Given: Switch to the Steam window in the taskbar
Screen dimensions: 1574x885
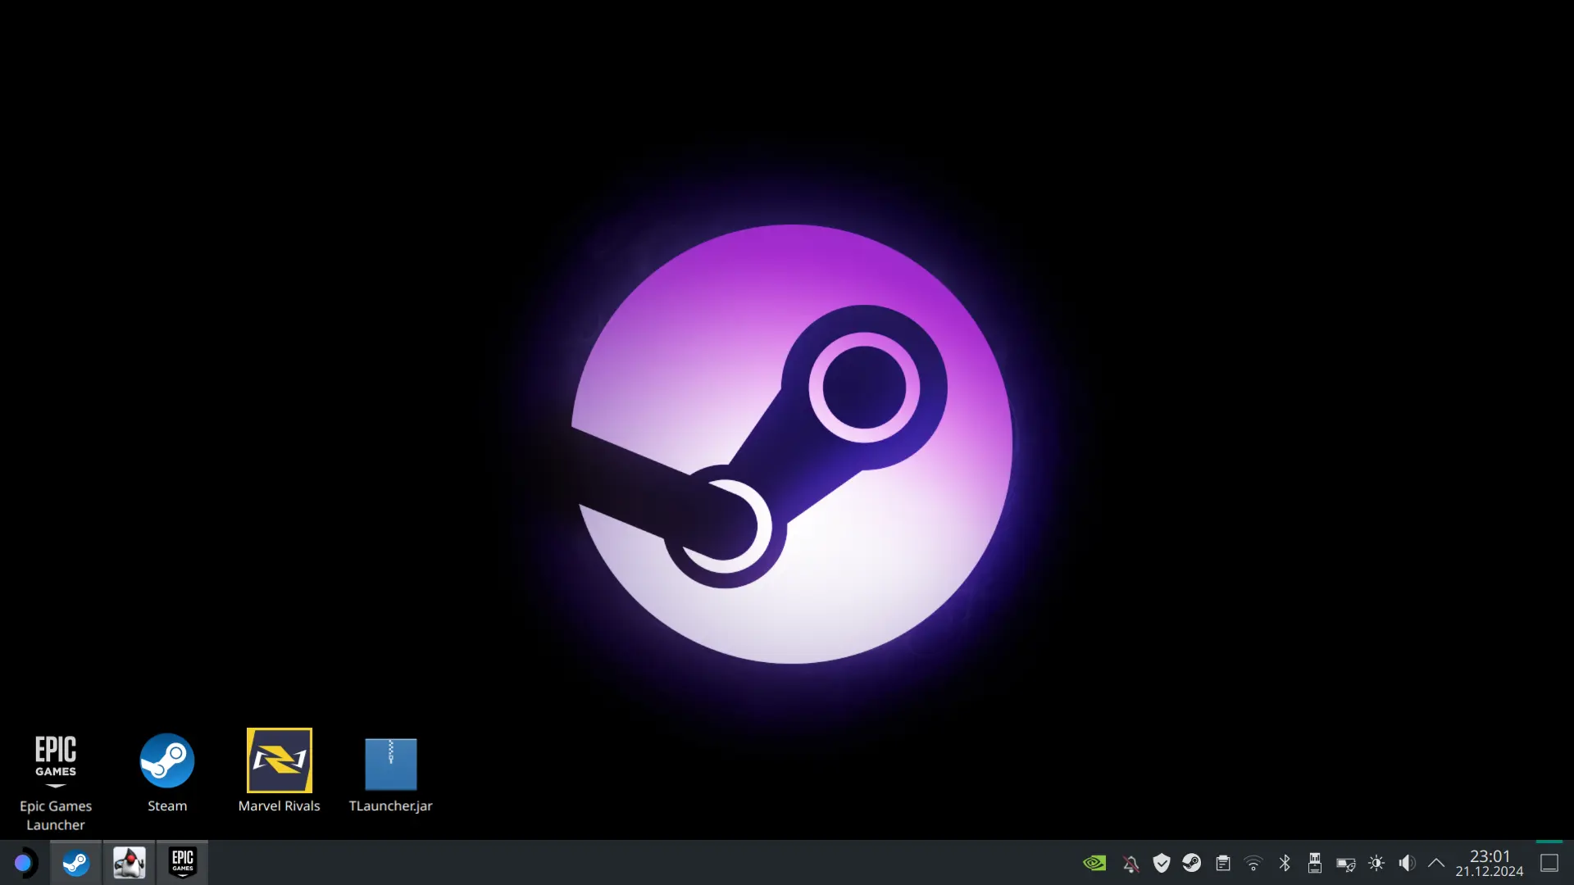Looking at the screenshot, I should 76,863.
